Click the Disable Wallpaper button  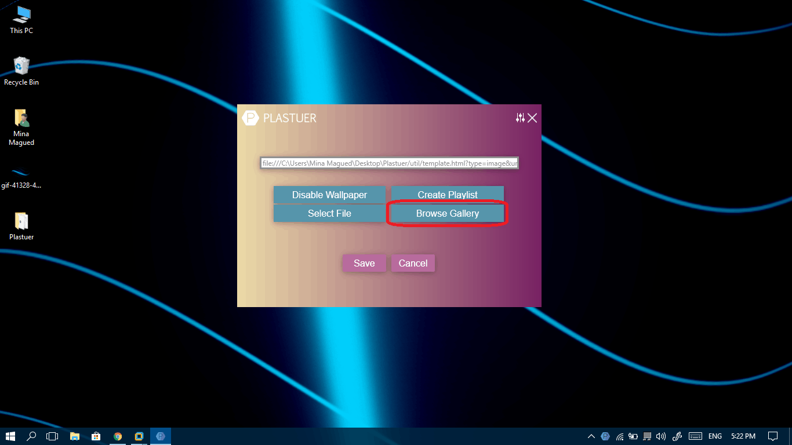329,195
